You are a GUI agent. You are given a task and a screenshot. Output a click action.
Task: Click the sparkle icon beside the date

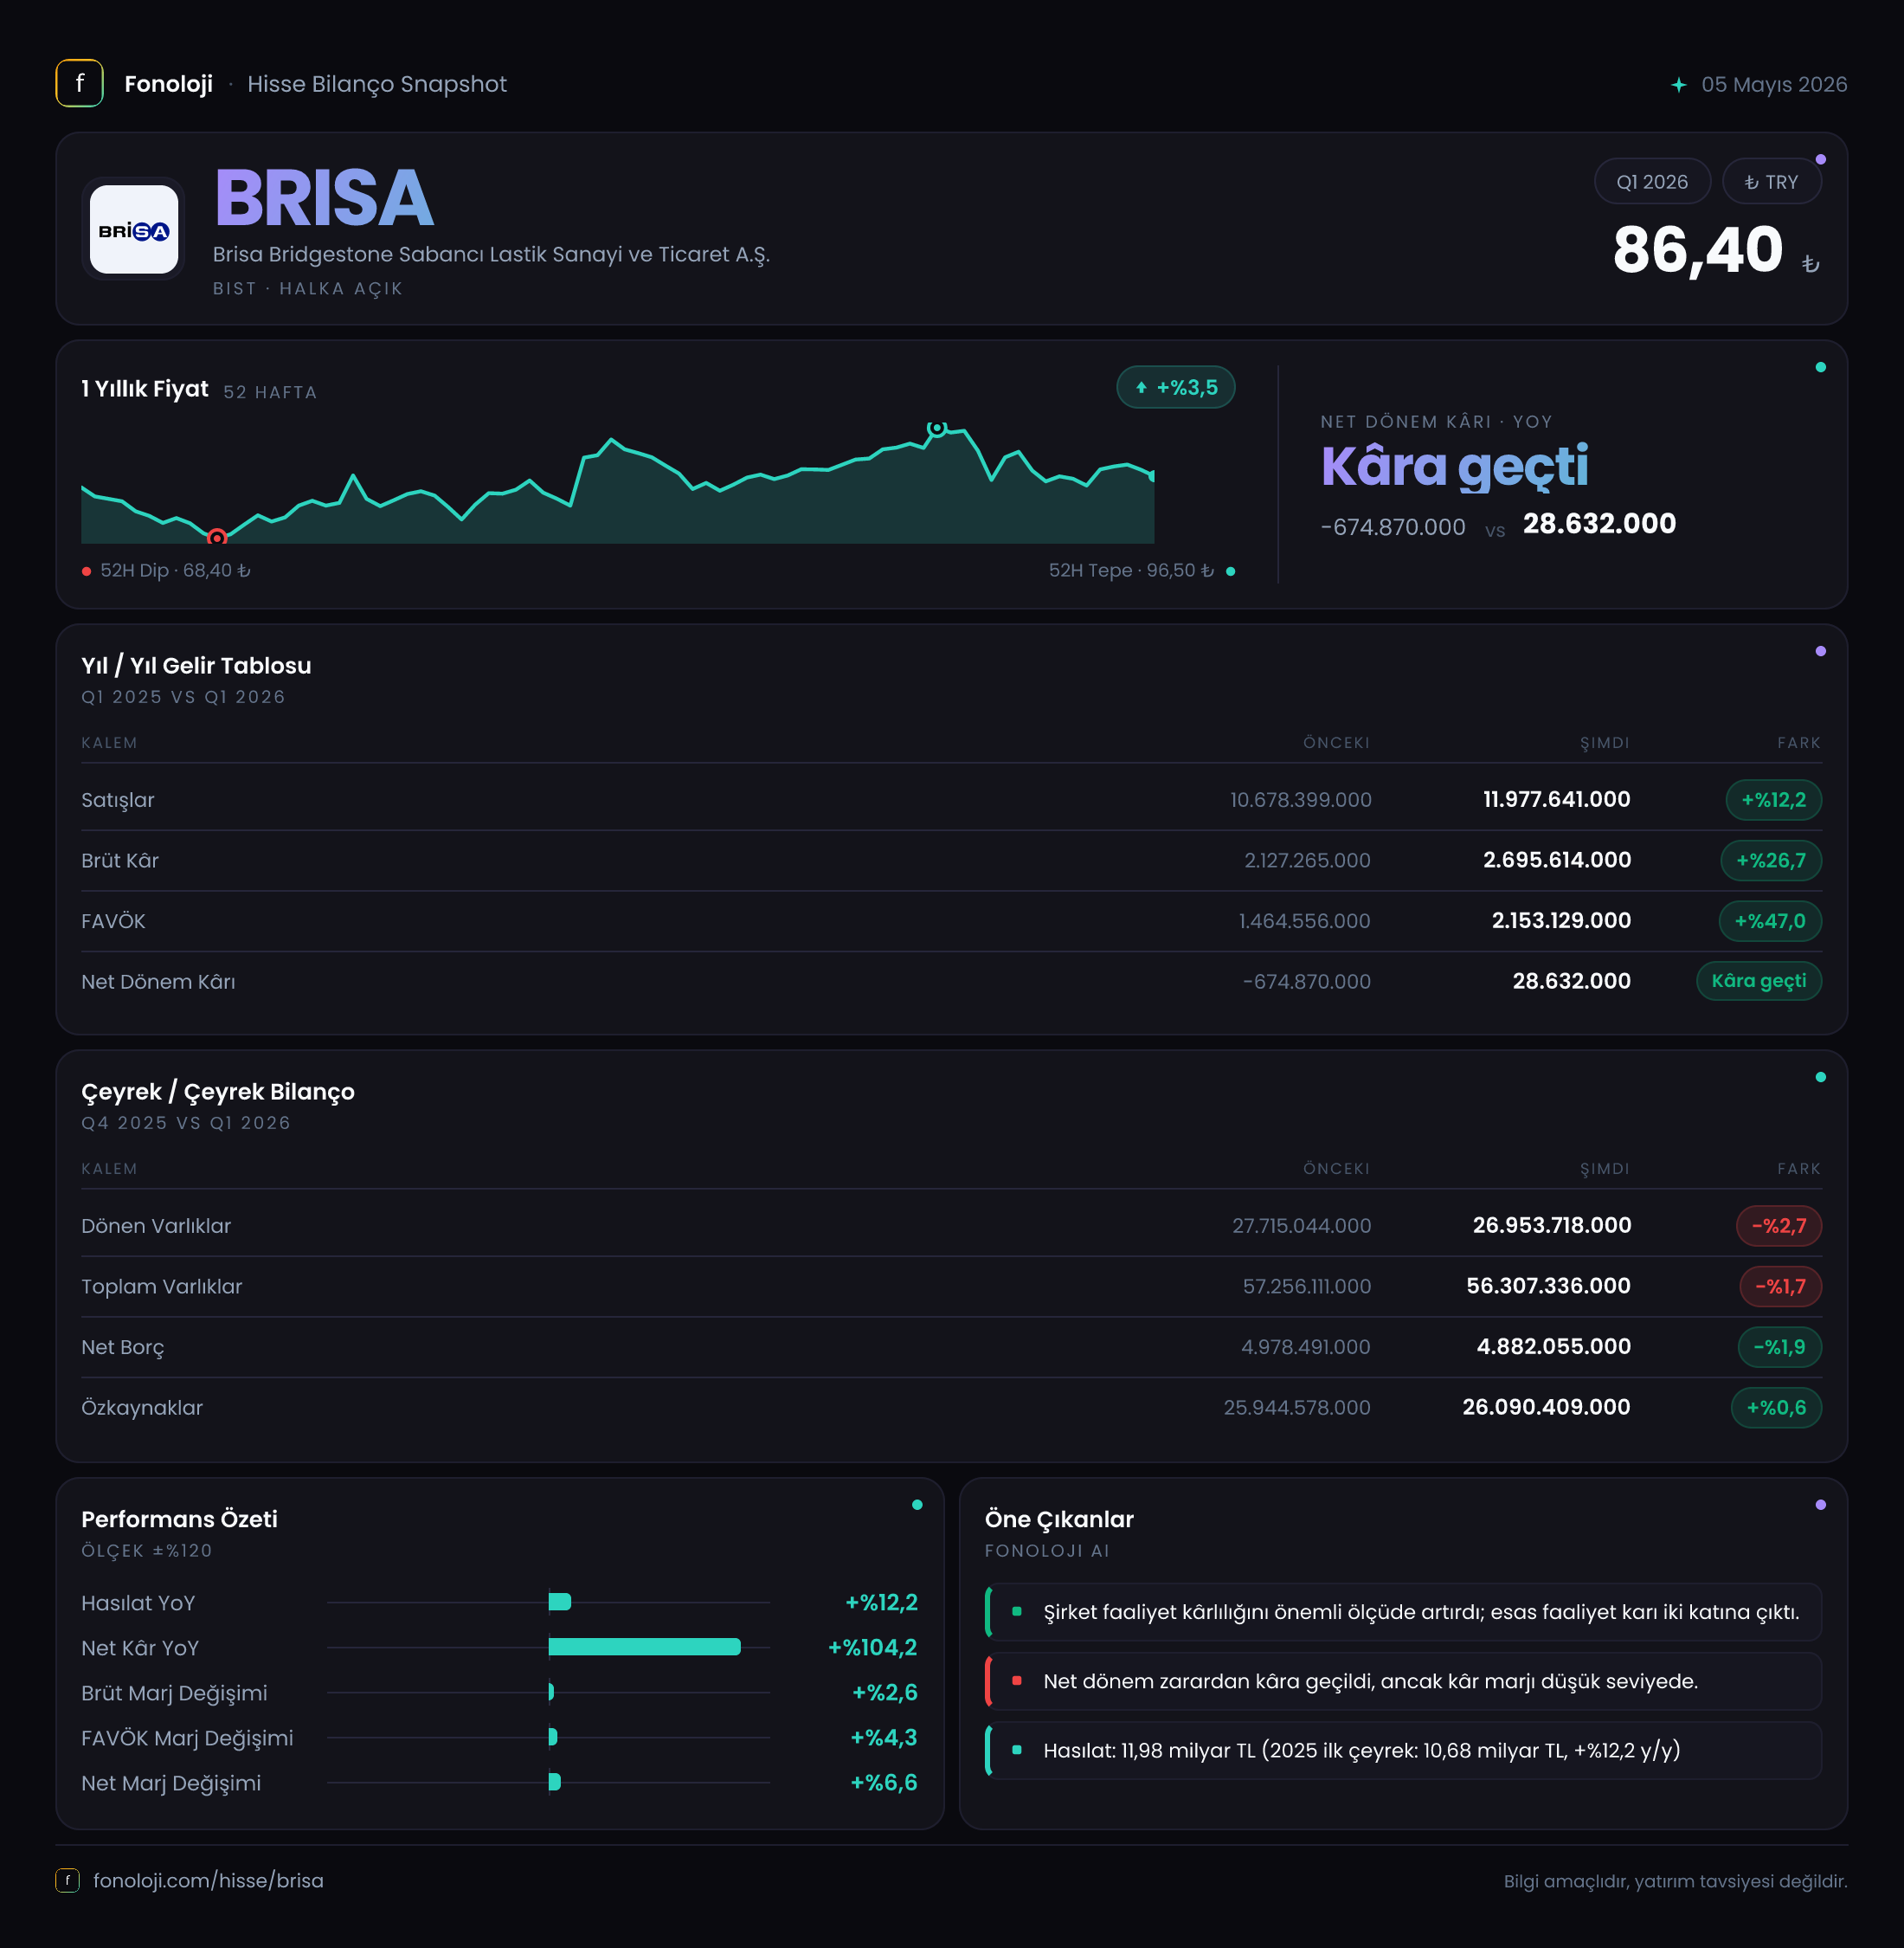pos(1679,85)
